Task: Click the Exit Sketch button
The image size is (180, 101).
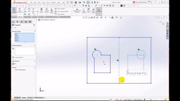Action: tap(14, 10)
